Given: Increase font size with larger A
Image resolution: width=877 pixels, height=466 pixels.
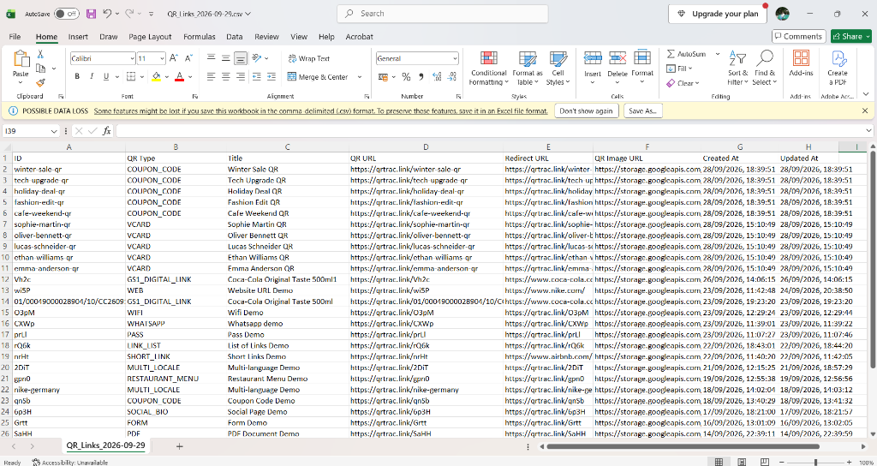Looking at the screenshot, I should click(x=173, y=58).
